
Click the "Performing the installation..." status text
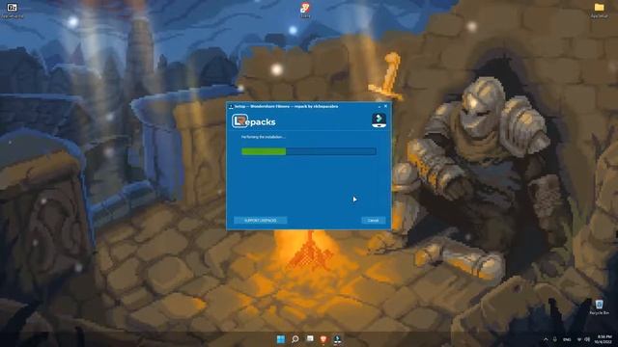pos(264,137)
